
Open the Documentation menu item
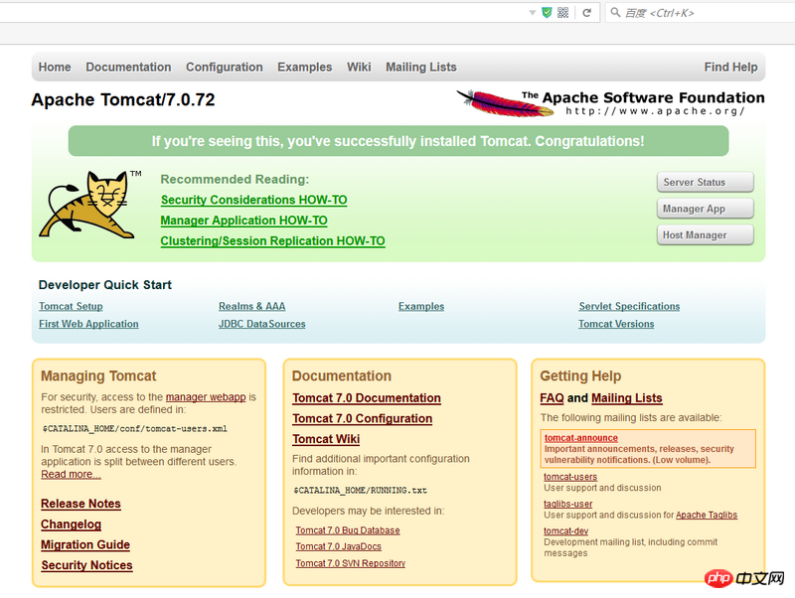coord(128,67)
